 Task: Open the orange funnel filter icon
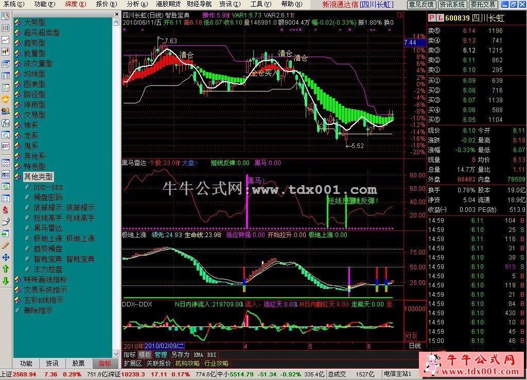click(5, 99)
